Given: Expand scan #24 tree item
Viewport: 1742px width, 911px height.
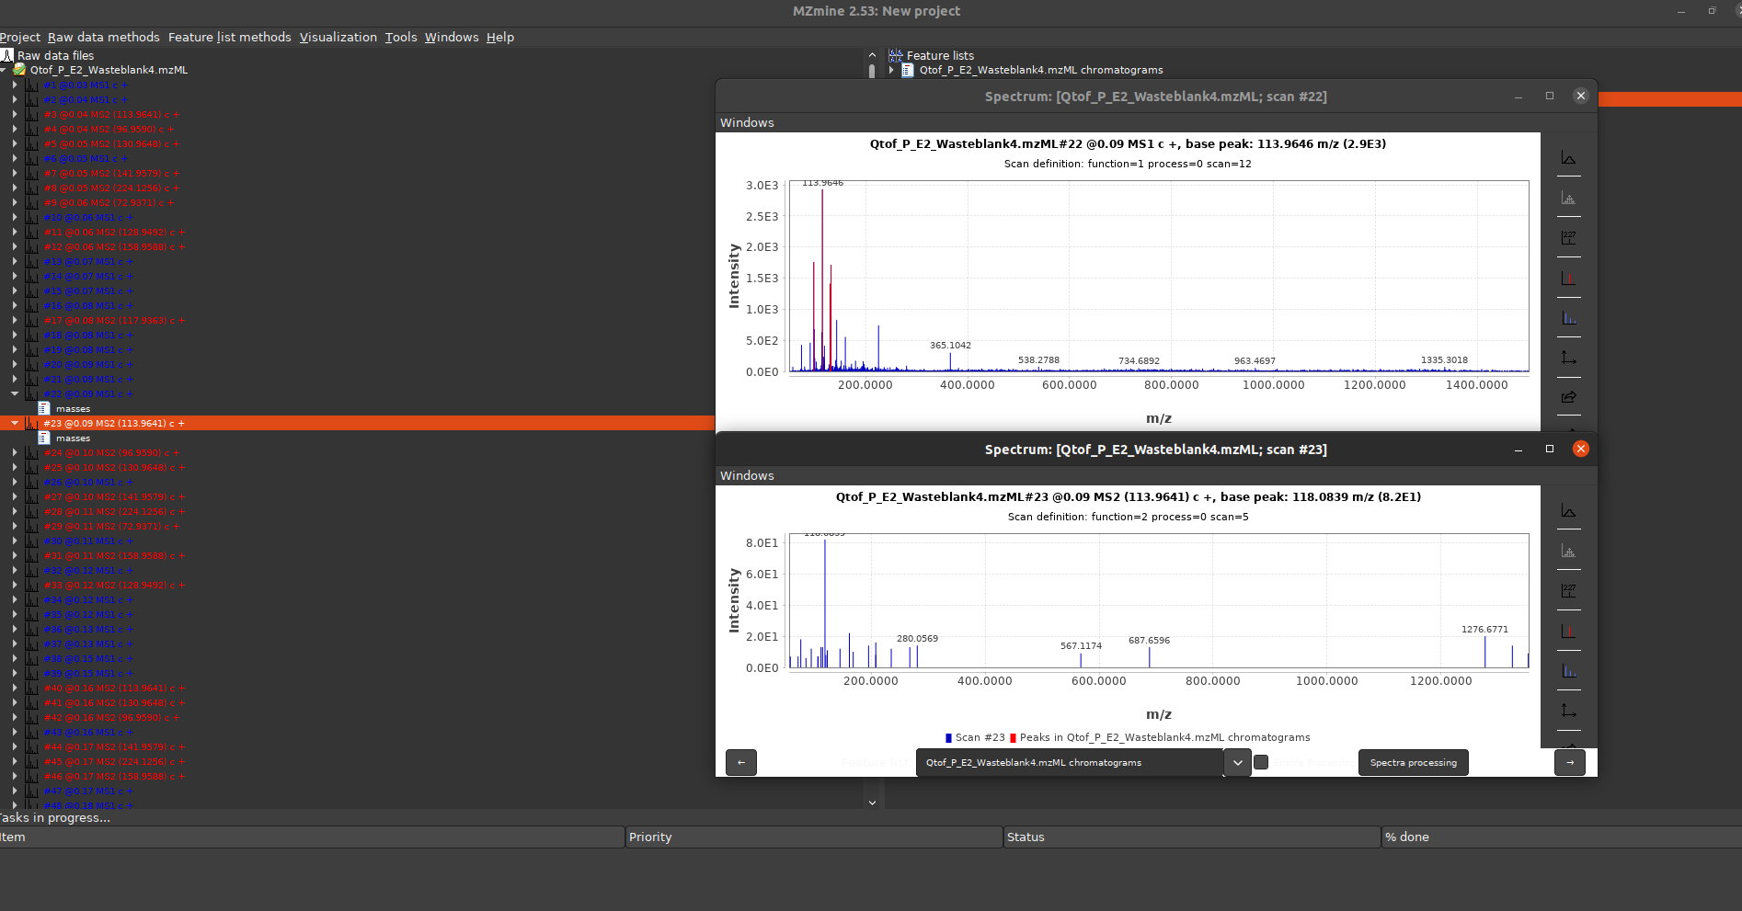Looking at the screenshot, I should coord(14,452).
